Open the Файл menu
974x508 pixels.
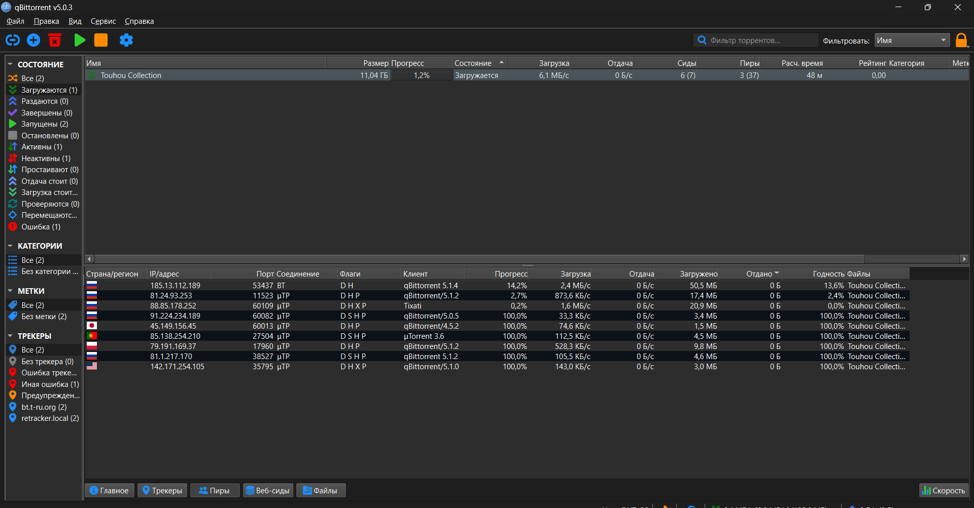click(15, 21)
